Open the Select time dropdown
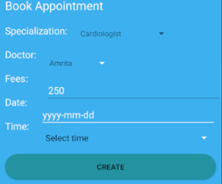 point(126,138)
